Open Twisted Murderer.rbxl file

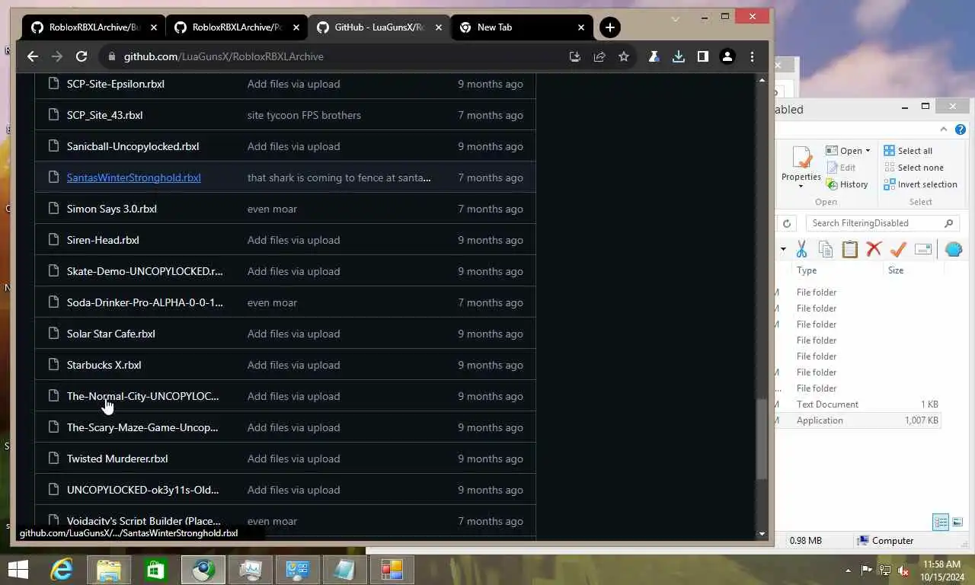[117, 459]
